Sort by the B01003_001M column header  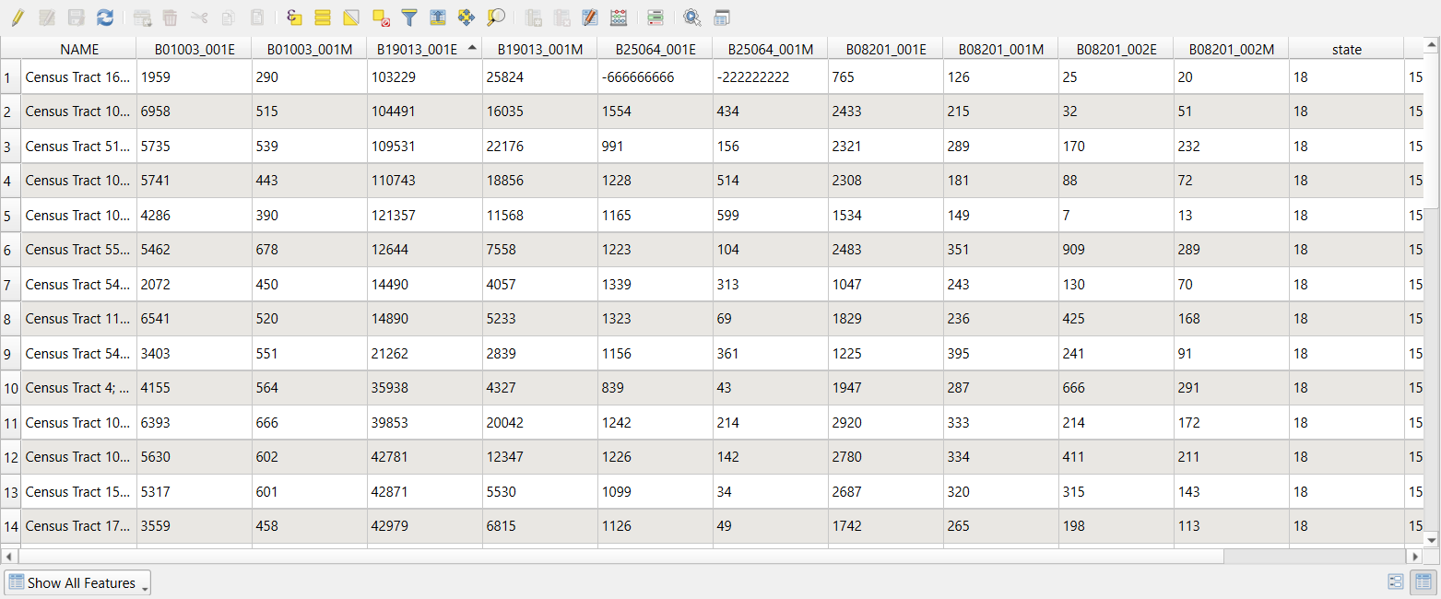coord(309,49)
